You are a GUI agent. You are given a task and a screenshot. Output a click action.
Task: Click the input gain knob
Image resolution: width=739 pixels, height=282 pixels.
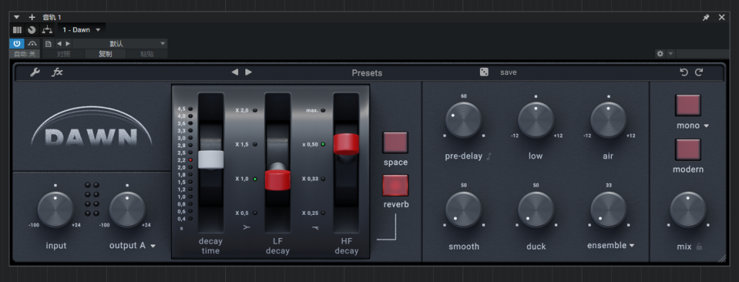[x=56, y=209]
